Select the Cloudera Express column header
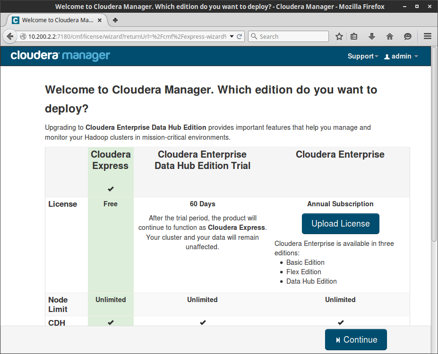Viewport: 438px width, 354px height. point(111,160)
